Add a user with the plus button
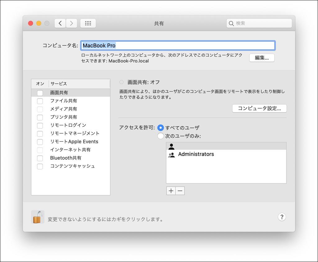The width and height of the screenshot is (318, 262). click(171, 191)
